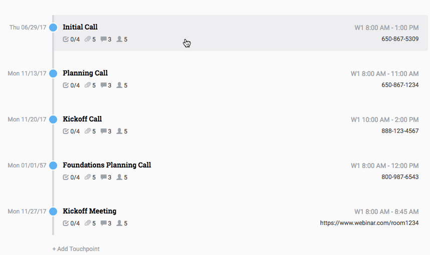Click the paperclip icon on Kickoff Meeting
The height and width of the screenshot is (255, 430).
[88, 223]
